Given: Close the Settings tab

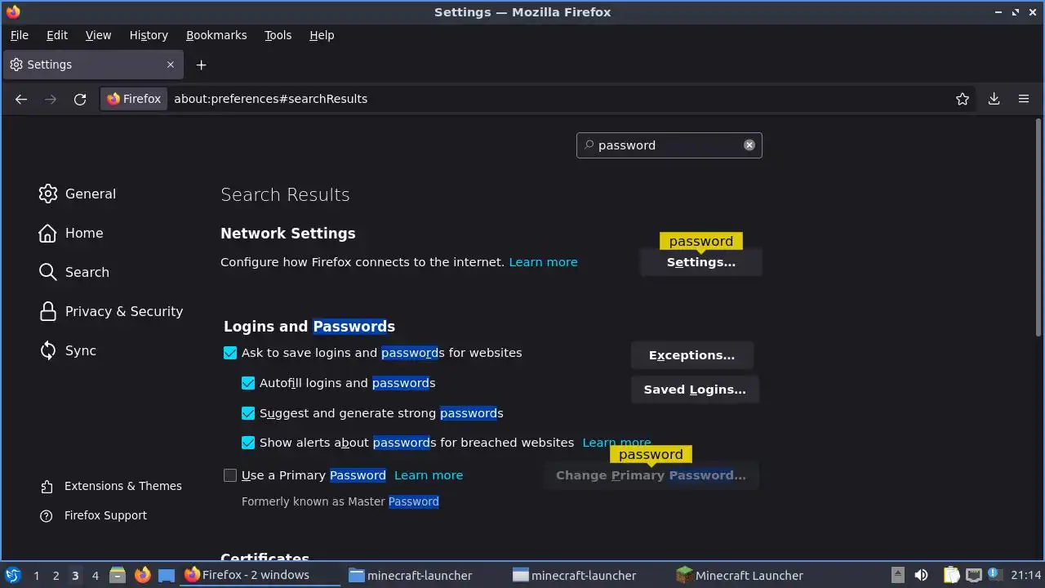Looking at the screenshot, I should [171, 65].
